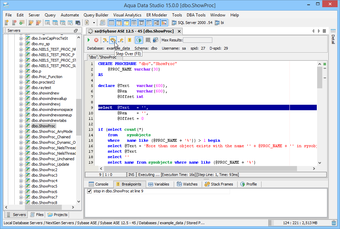Toggle the first highlighted table-view button in toolbar
The width and height of the screenshot is (340, 229).
pos(111,23)
